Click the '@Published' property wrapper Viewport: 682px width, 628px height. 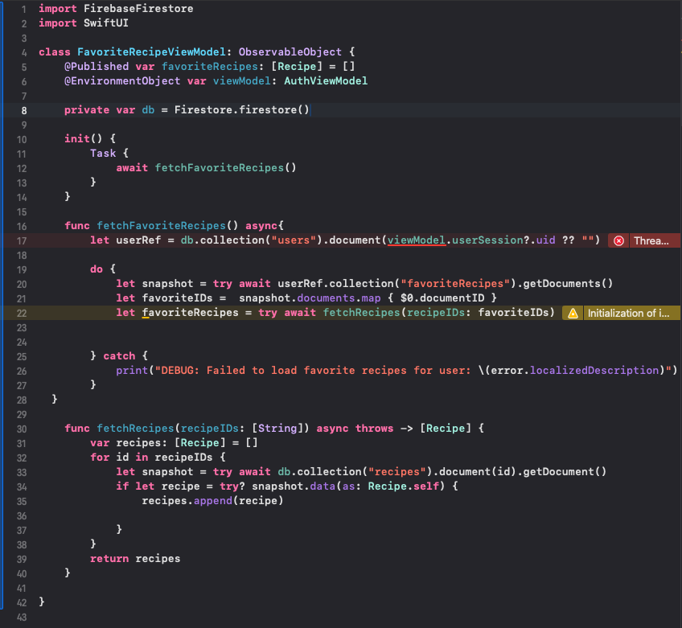(97, 66)
